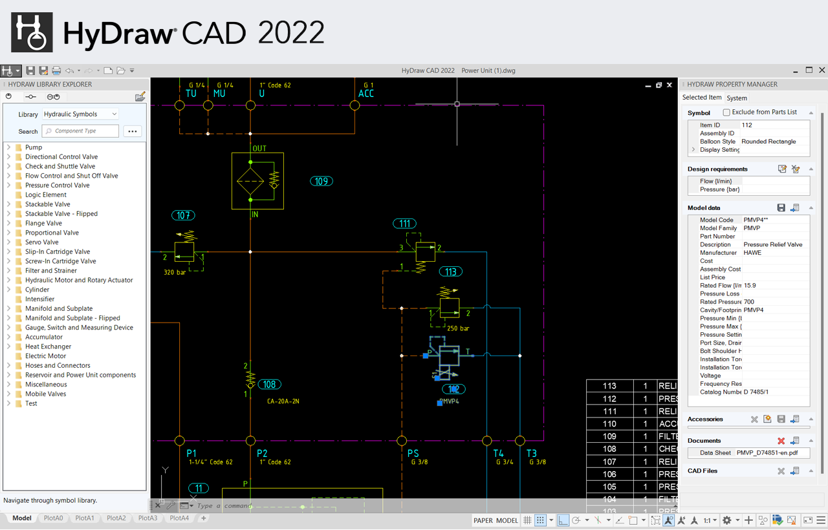Open the status bar customization hamburger icon
The height and width of the screenshot is (530, 828).
(821, 520)
